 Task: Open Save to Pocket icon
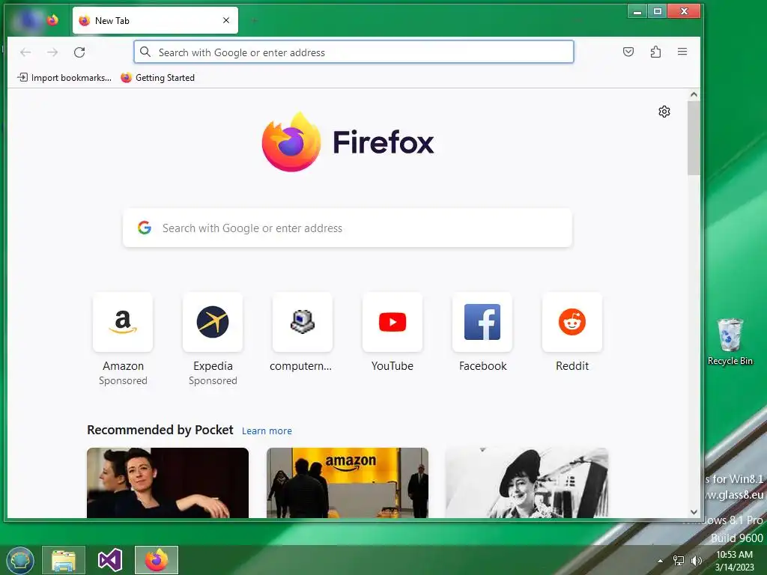click(x=628, y=52)
